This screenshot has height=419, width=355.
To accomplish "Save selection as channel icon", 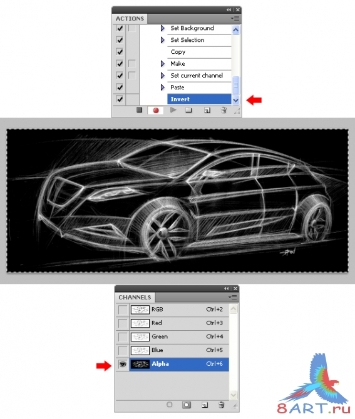I will [x=187, y=405].
